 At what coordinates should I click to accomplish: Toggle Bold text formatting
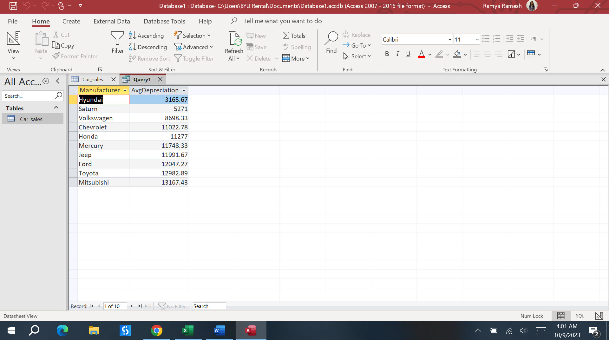[387, 54]
